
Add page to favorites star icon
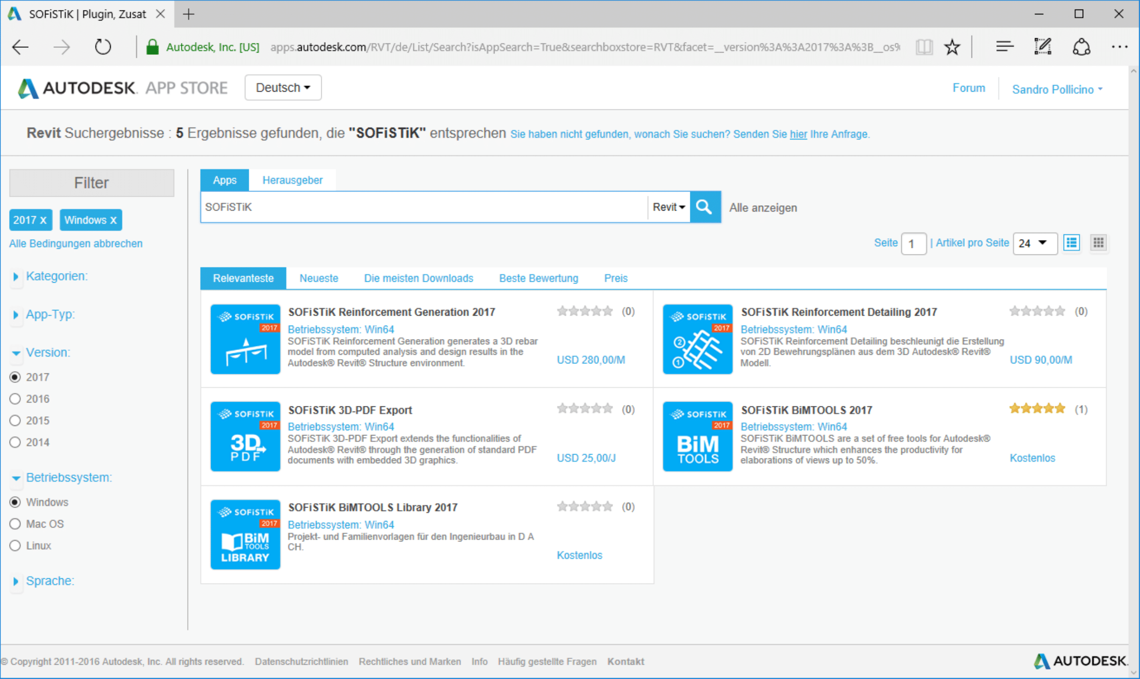[x=952, y=47]
